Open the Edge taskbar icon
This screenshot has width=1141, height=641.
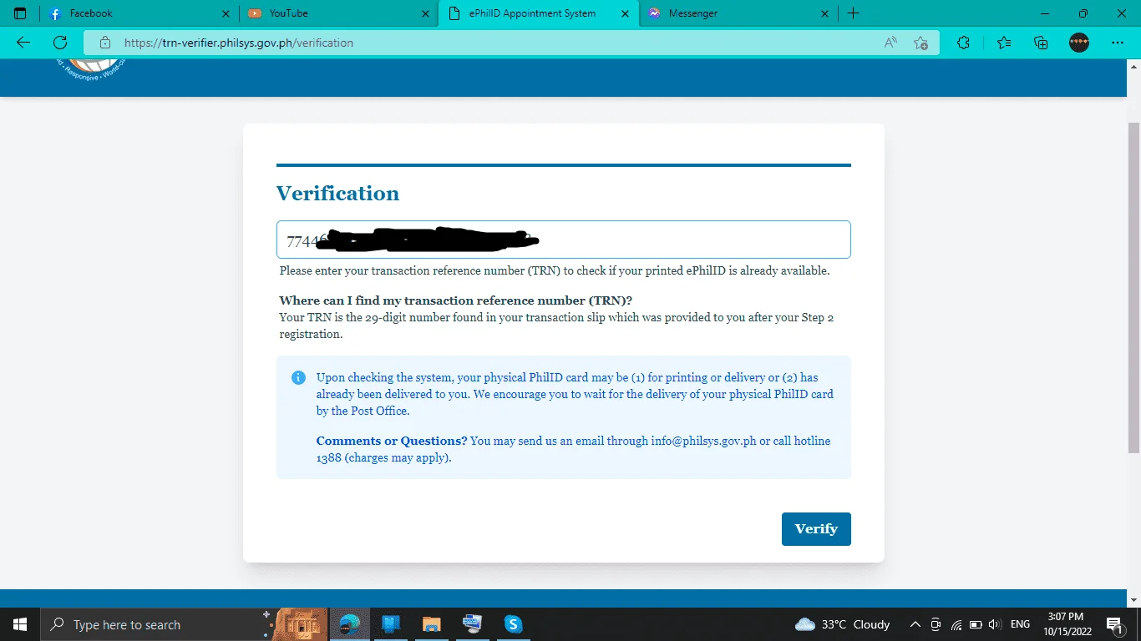coord(351,624)
